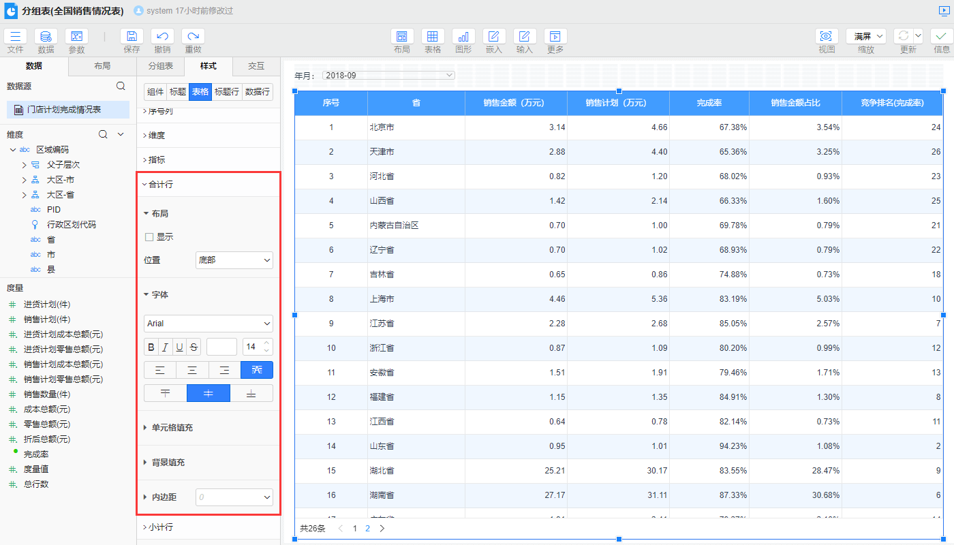Screen dimensions: 954x545
Task: Select the 标题行 style button
Action: pos(227,92)
